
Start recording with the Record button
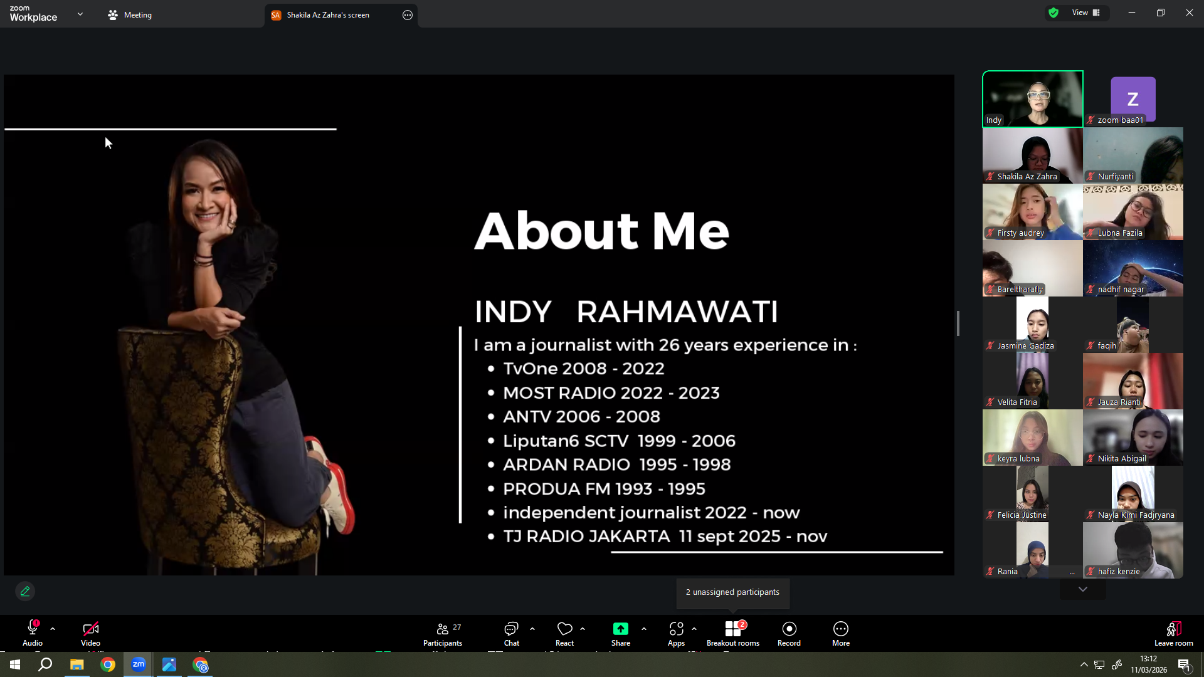point(789,633)
